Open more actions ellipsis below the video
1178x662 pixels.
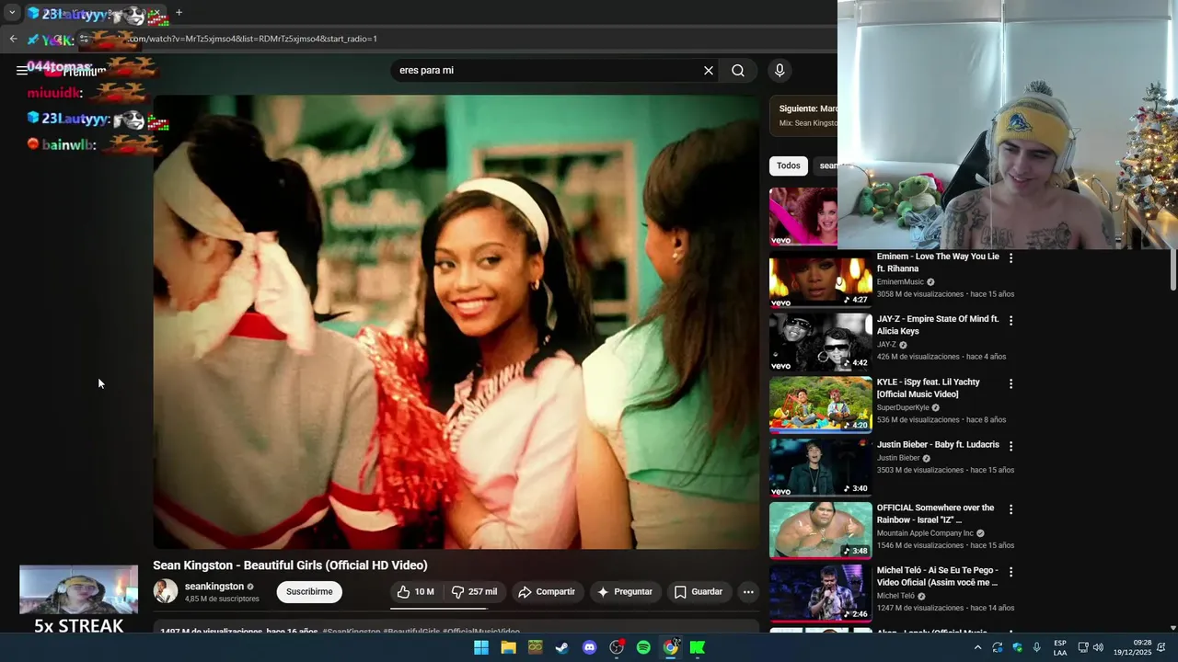tap(748, 592)
